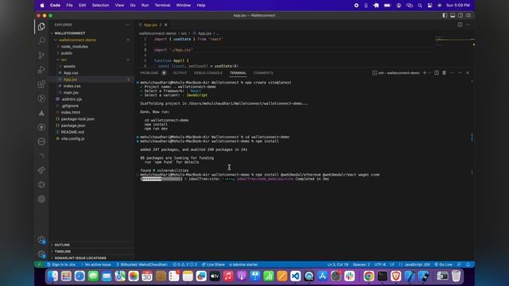Click Go Live in the status bar
The height and width of the screenshot is (286, 509).
(x=444, y=265)
